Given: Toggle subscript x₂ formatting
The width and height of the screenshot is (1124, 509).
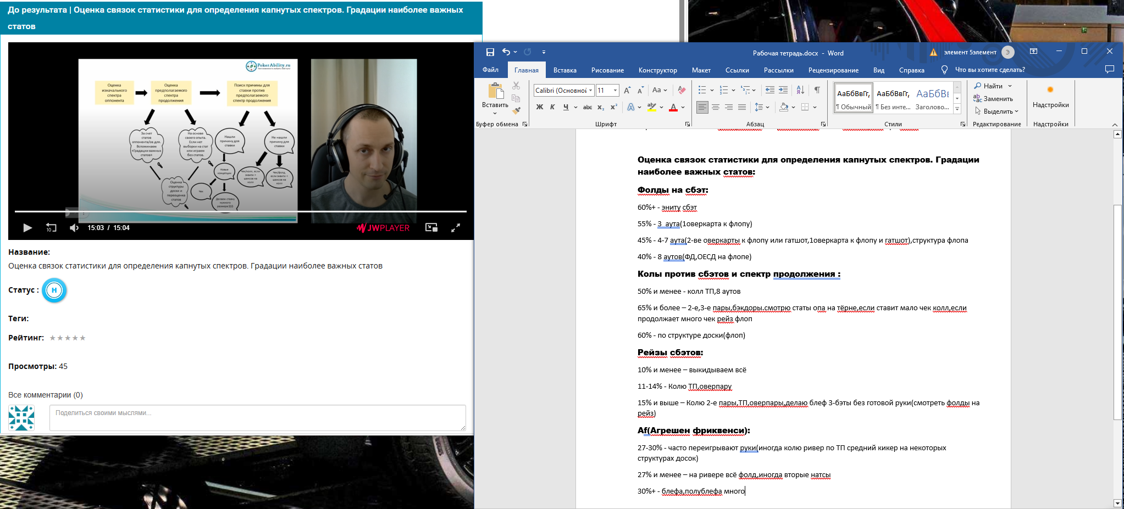Looking at the screenshot, I should tap(601, 107).
